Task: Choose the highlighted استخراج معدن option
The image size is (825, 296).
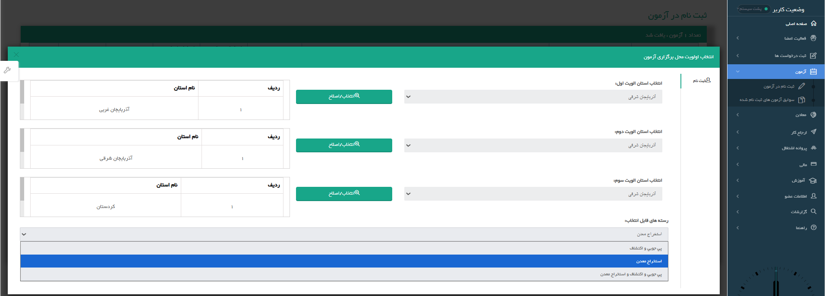Action: click(344, 261)
